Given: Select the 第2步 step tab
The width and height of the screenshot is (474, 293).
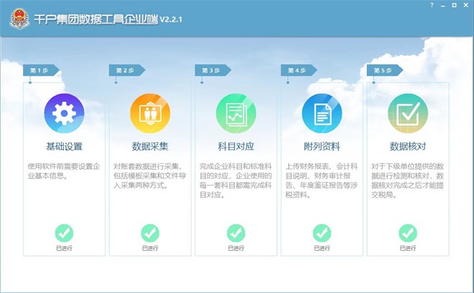Looking at the screenshot, I should click(x=125, y=70).
